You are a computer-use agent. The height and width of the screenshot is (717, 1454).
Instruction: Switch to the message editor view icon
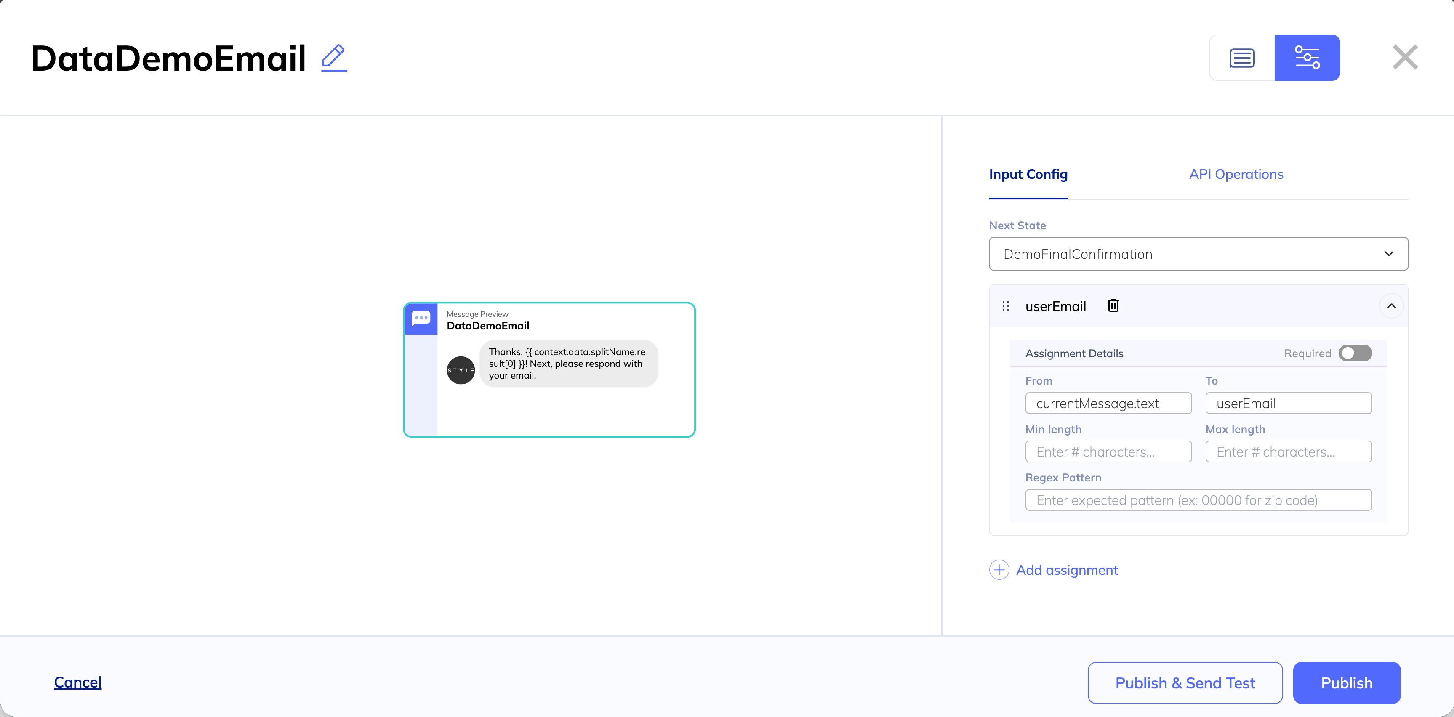click(x=1242, y=58)
